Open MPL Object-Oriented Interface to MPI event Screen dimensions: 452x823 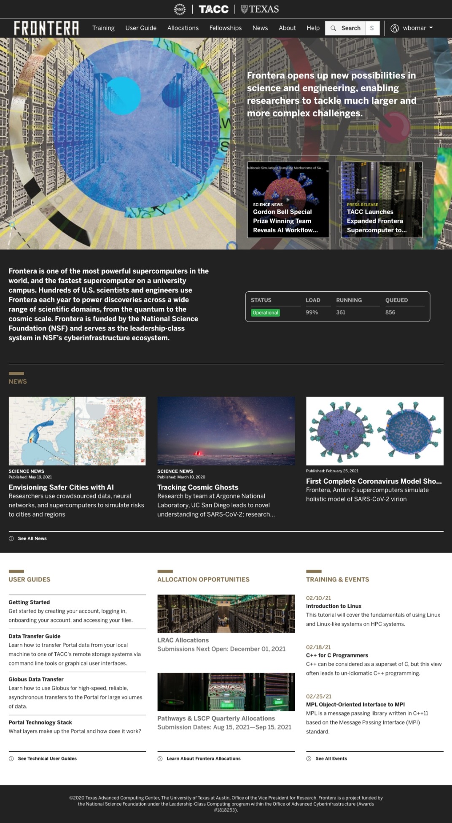pos(355,705)
